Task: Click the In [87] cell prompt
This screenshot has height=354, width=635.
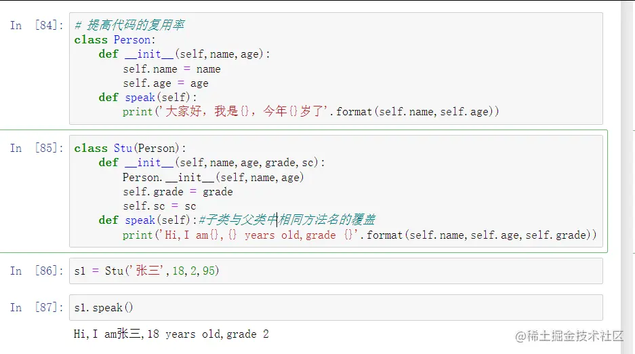Action: (x=37, y=307)
